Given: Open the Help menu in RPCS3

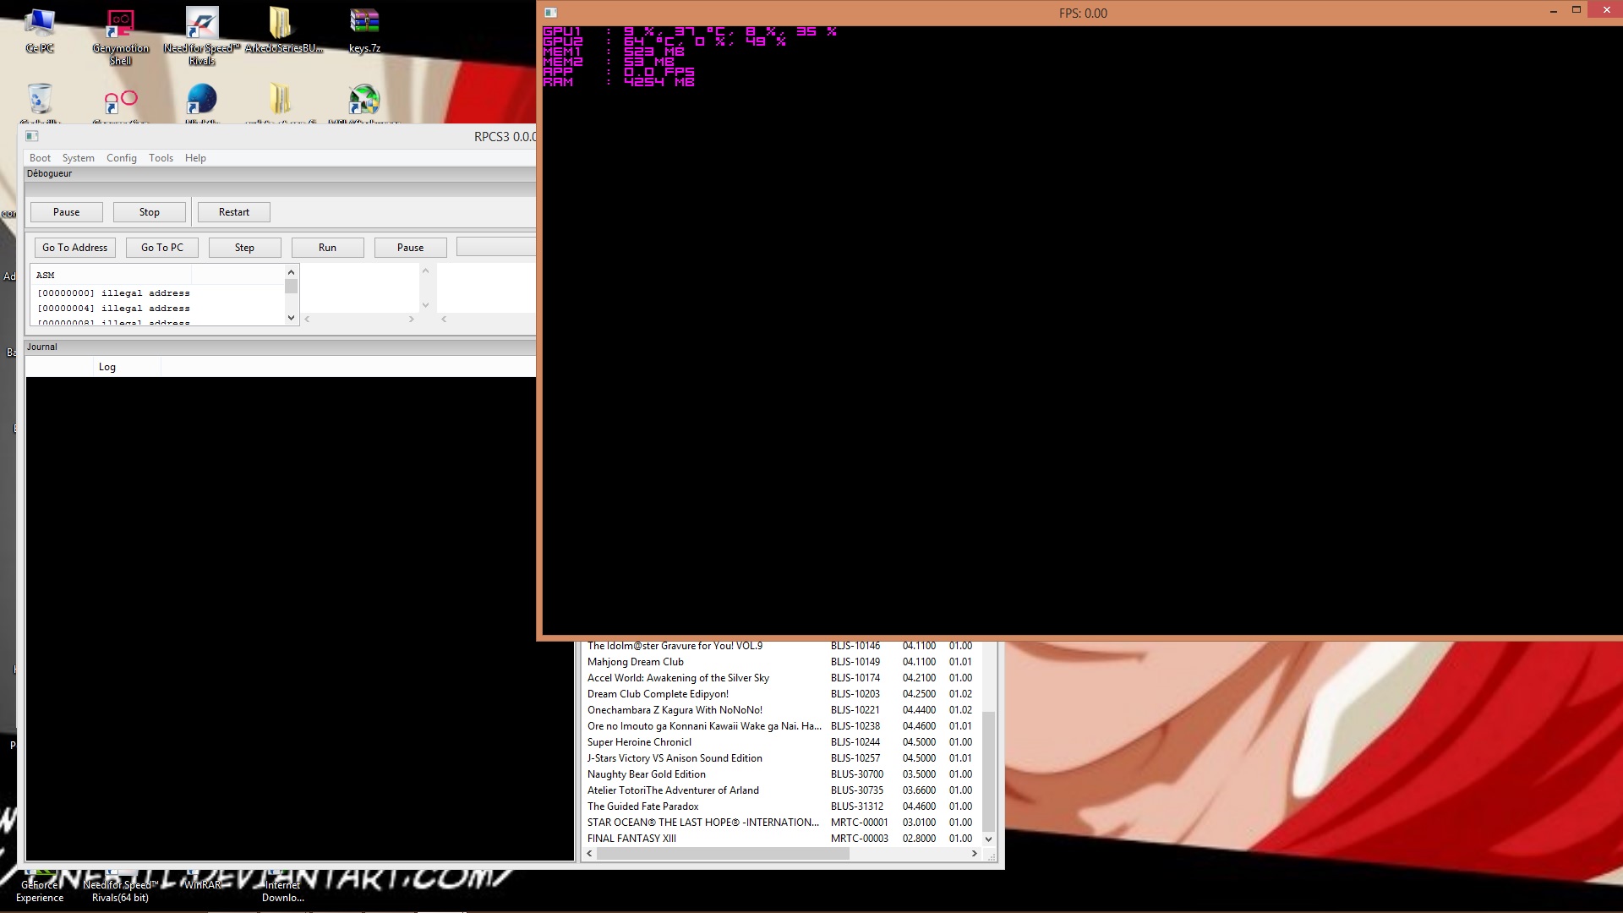Looking at the screenshot, I should pos(195,158).
